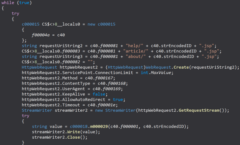Image resolution: width=240 pixels, height=145 pixels.
Task: Click the requestUriString3 variable name
Action: [x=61, y=57]
